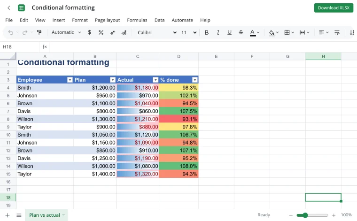357x221 pixels.
Task: Click the Download XLSX button
Action: coord(334,8)
